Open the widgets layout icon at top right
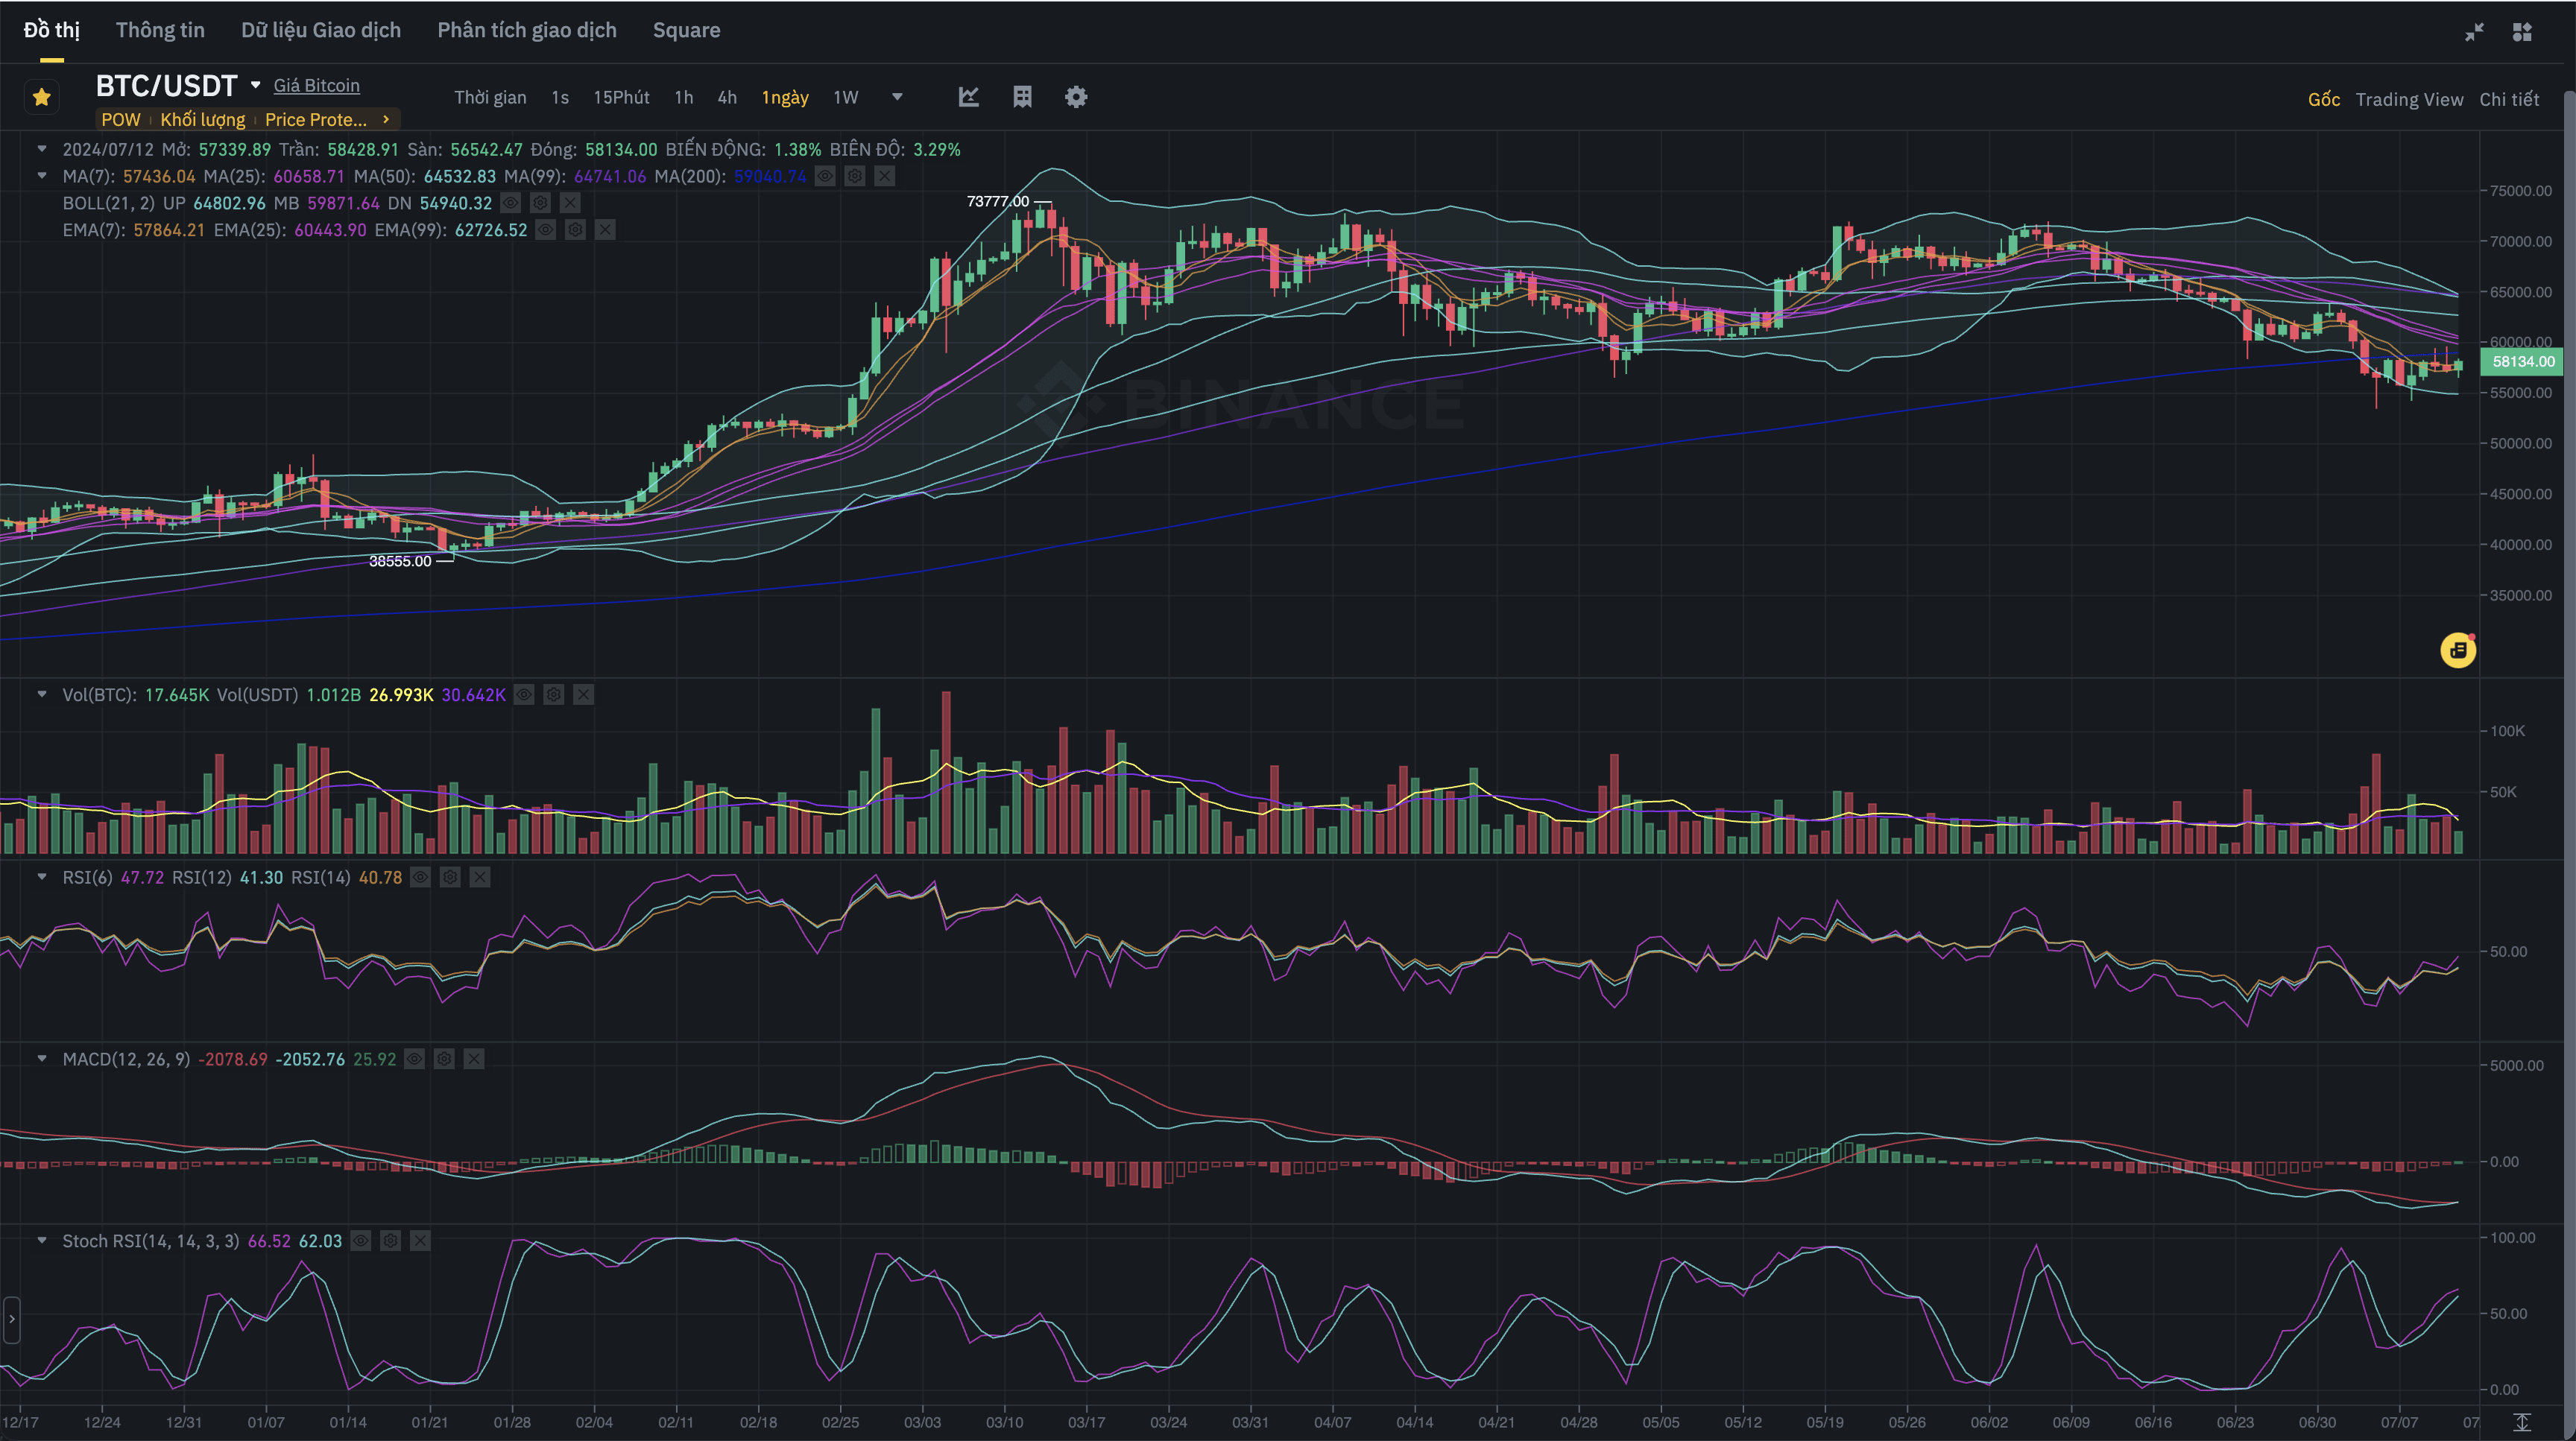The width and height of the screenshot is (2576, 1441). point(2522,32)
